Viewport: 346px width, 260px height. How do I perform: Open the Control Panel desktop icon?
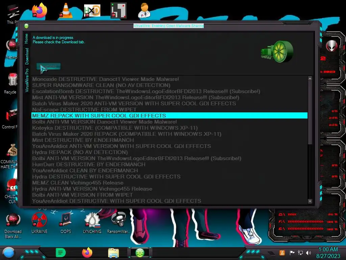coord(10,119)
